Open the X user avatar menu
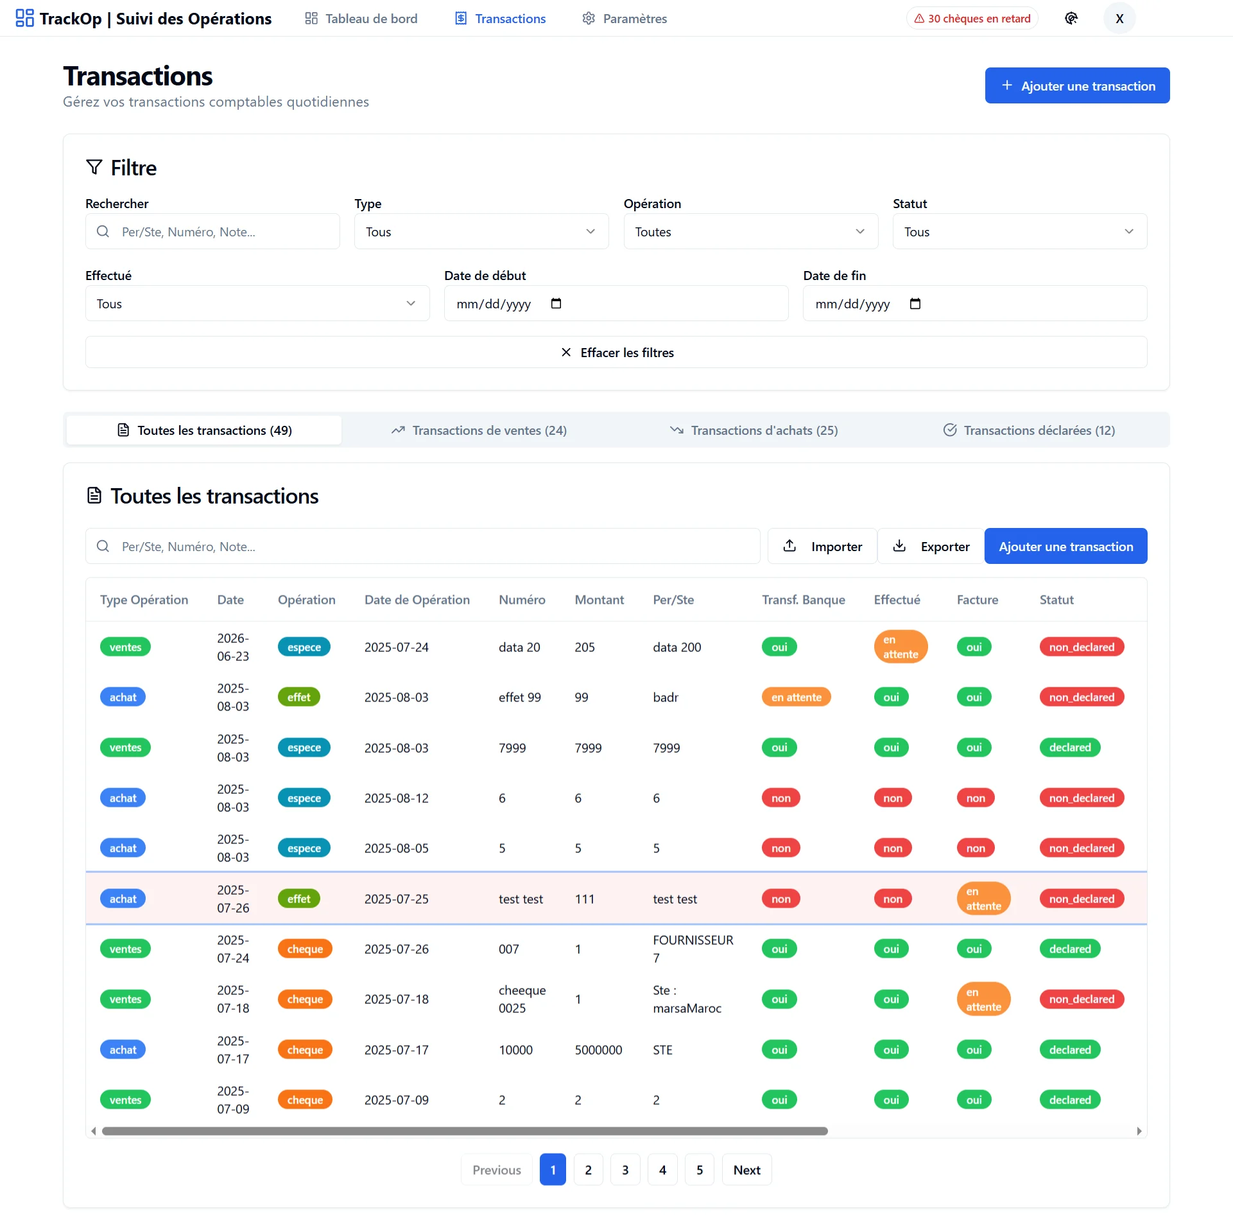Viewport: 1233px width, 1230px height. point(1119,18)
